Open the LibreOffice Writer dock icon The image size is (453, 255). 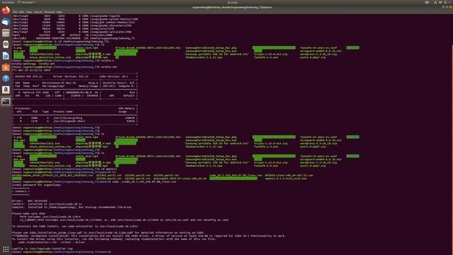coord(6,56)
